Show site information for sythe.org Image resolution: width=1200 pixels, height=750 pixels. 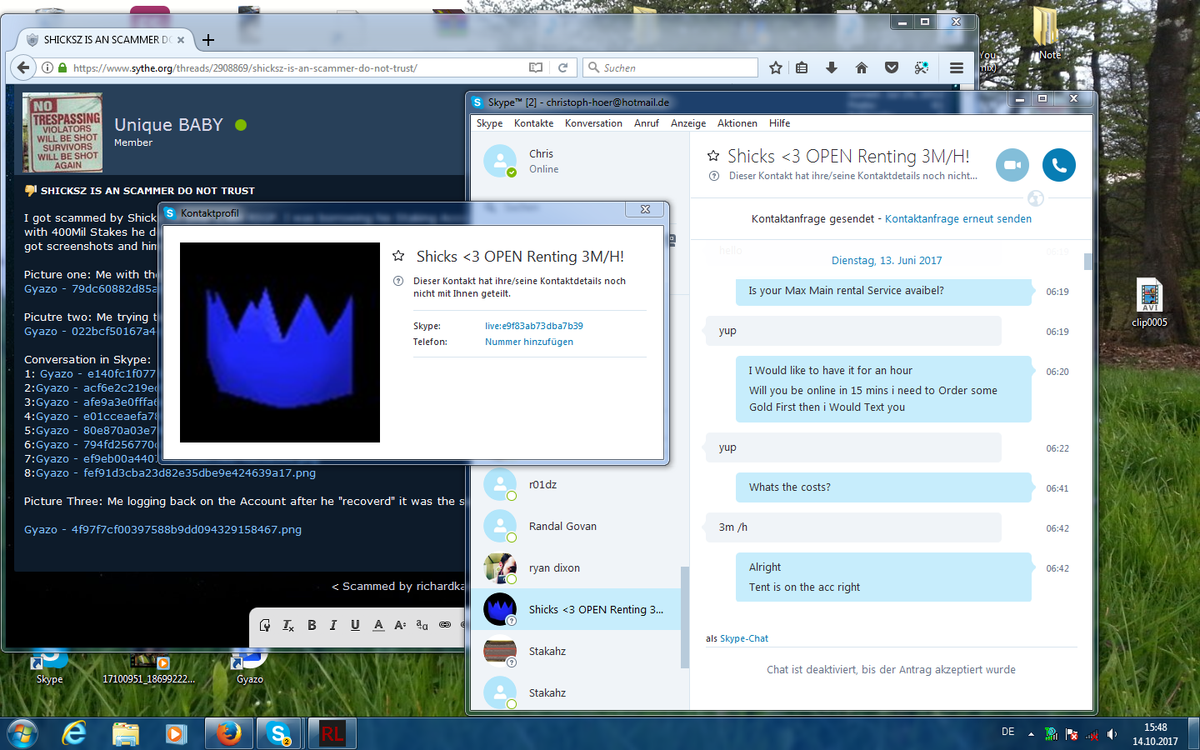47,67
